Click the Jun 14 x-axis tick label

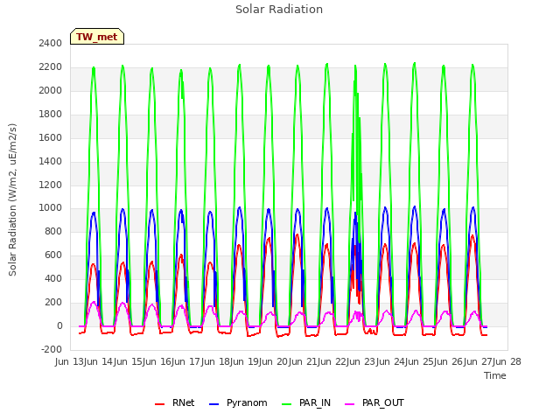pyautogui.click(x=100, y=361)
